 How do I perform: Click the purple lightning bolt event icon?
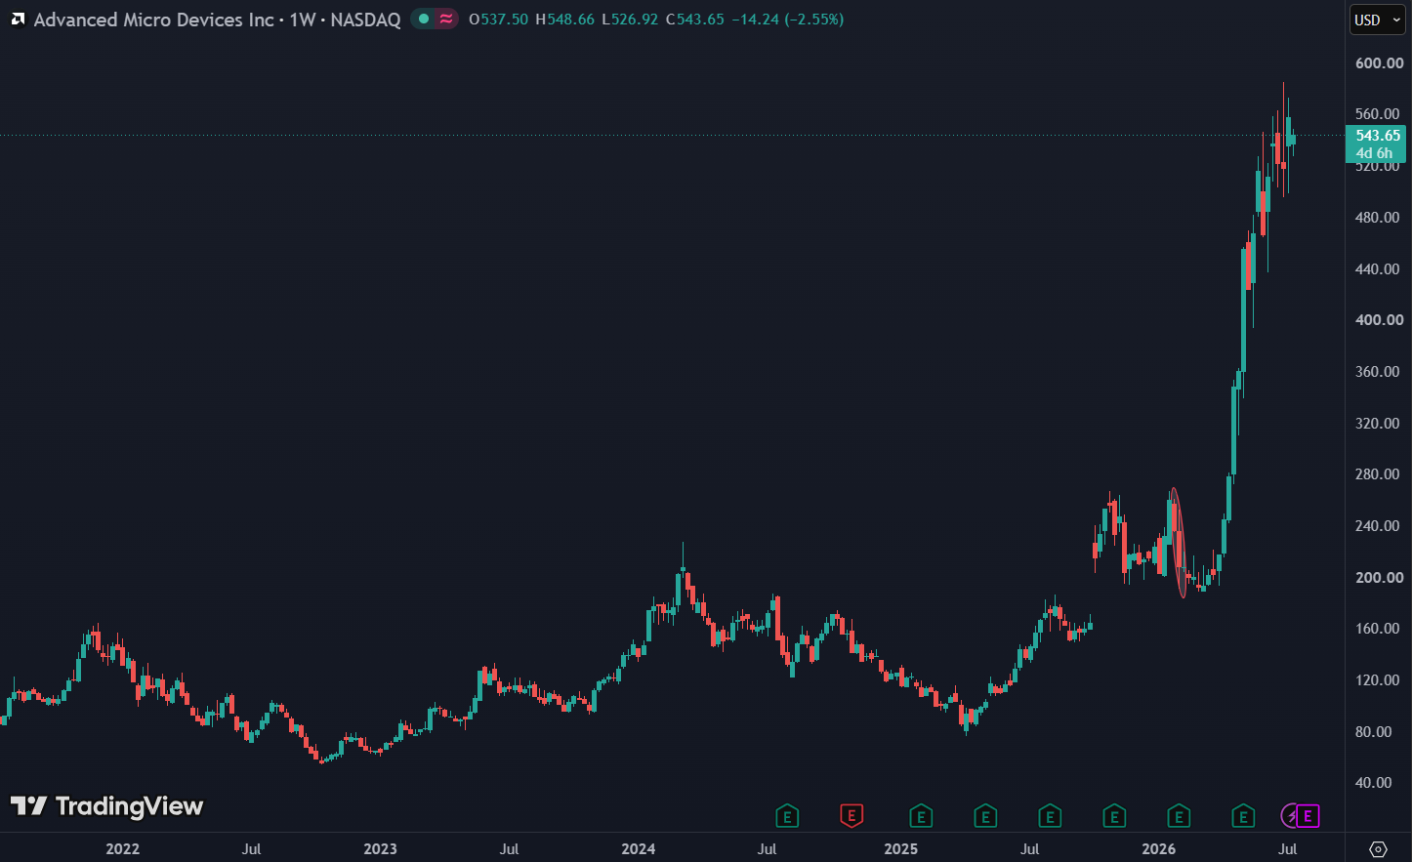click(1290, 816)
